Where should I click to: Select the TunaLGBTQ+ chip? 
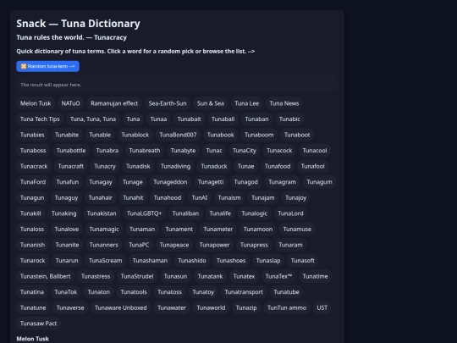(x=144, y=213)
